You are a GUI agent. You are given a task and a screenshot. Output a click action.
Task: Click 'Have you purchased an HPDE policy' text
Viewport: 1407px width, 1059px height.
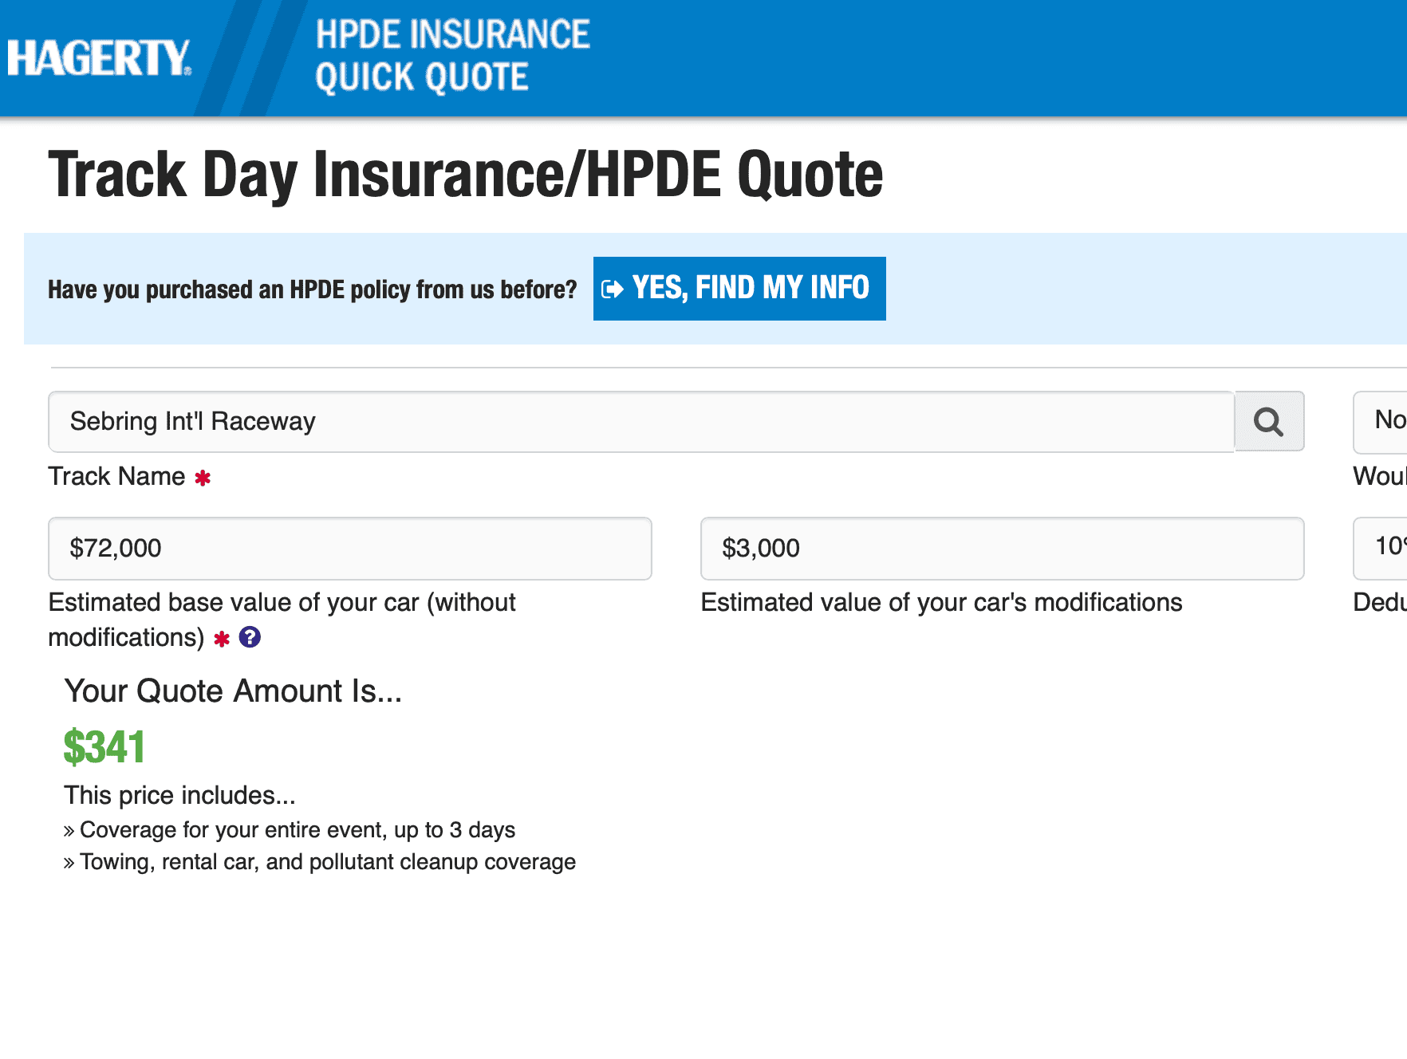point(313,289)
